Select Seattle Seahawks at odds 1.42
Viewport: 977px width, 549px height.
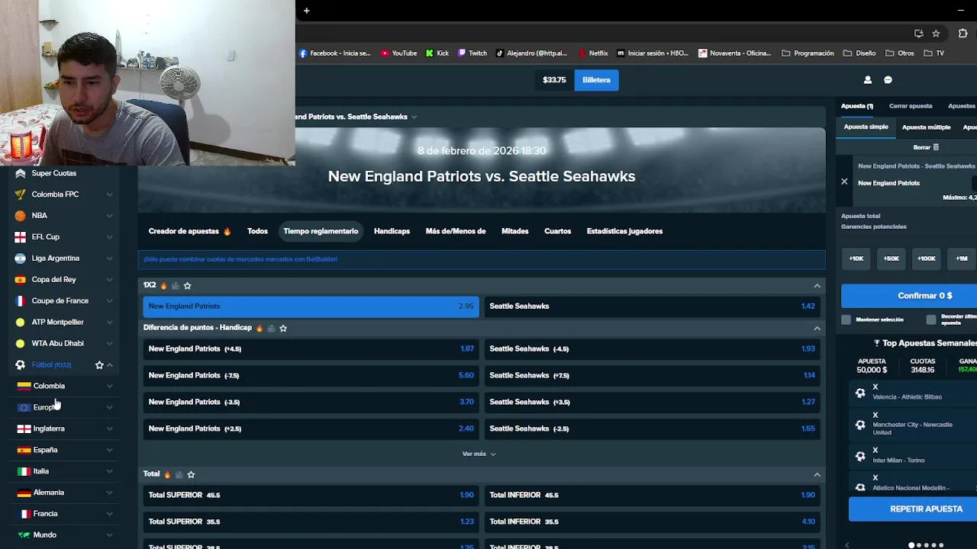(x=652, y=307)
